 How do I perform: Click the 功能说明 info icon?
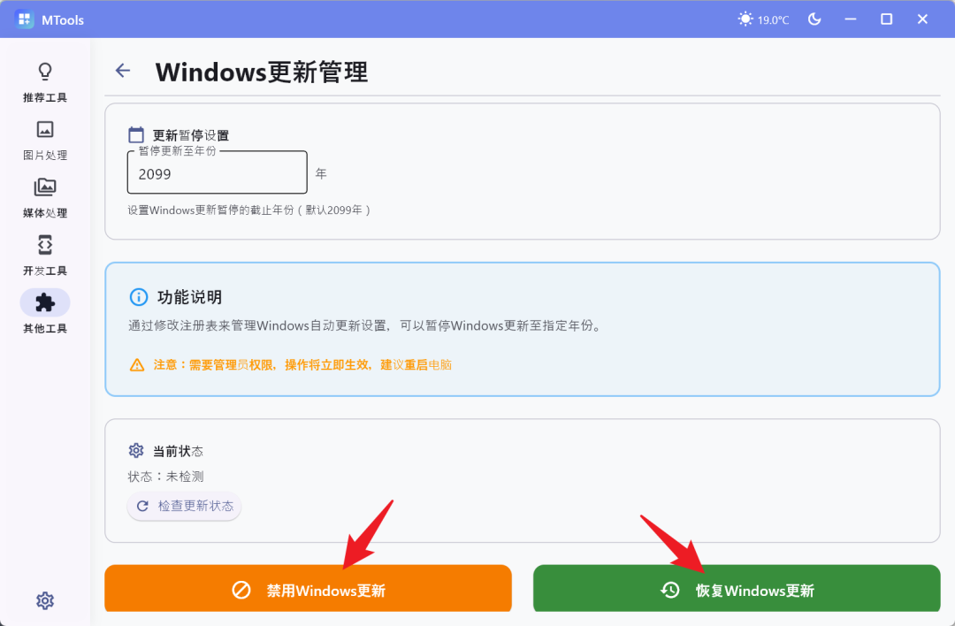(x=139, y=297)
